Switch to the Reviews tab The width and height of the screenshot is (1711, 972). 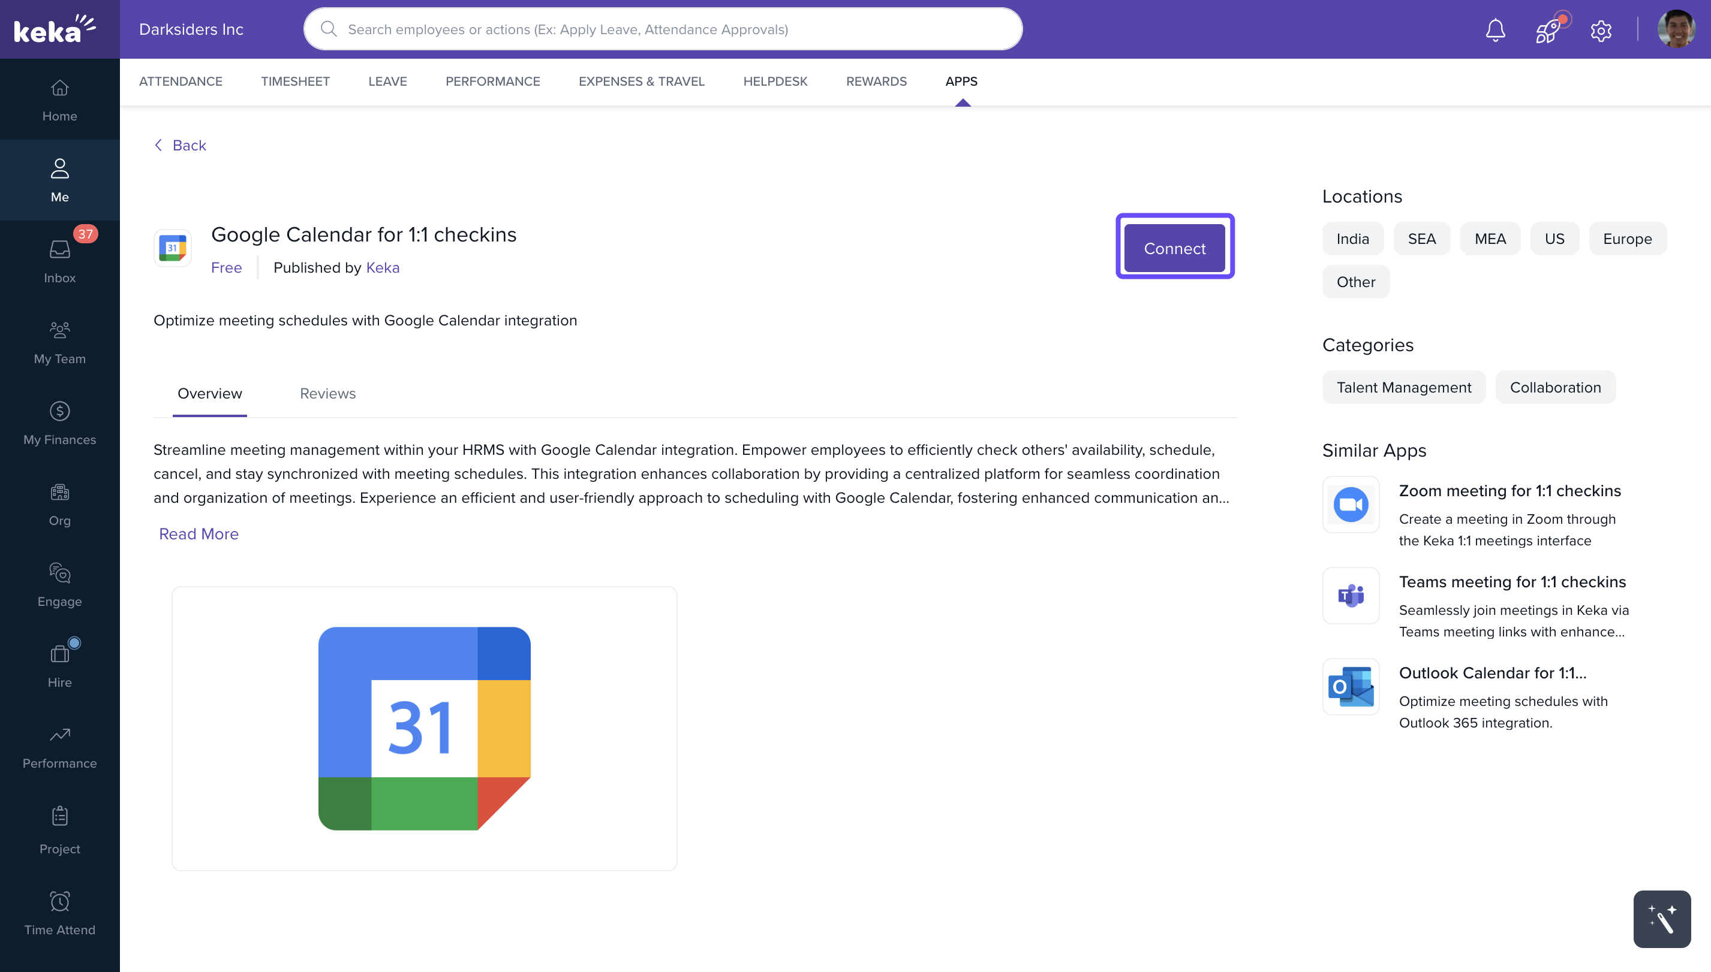point(327,393)
